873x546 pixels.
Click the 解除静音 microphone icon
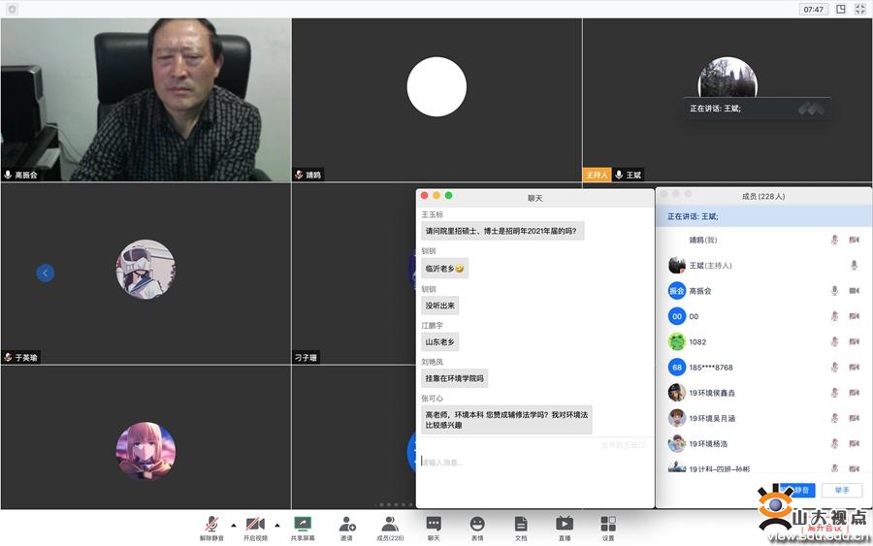pyautogui.click(x=211, y=524)
